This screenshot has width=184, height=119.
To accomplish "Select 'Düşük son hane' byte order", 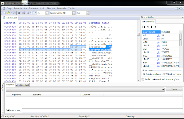I will [144, 74].
